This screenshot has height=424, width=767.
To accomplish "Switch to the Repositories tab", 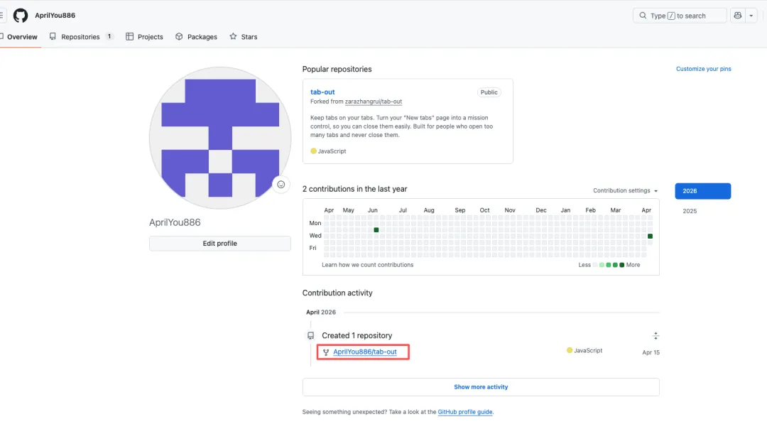I will (80, 37).
